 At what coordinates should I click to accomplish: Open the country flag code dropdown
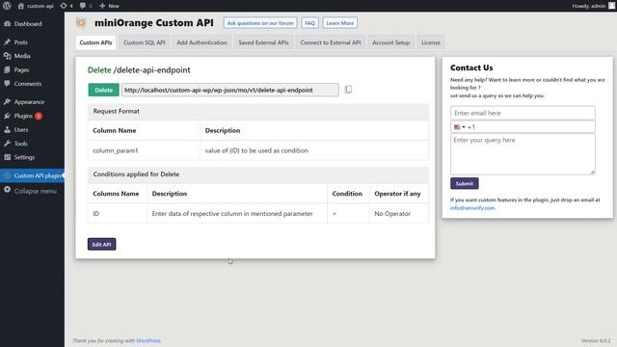pos(459,127)
